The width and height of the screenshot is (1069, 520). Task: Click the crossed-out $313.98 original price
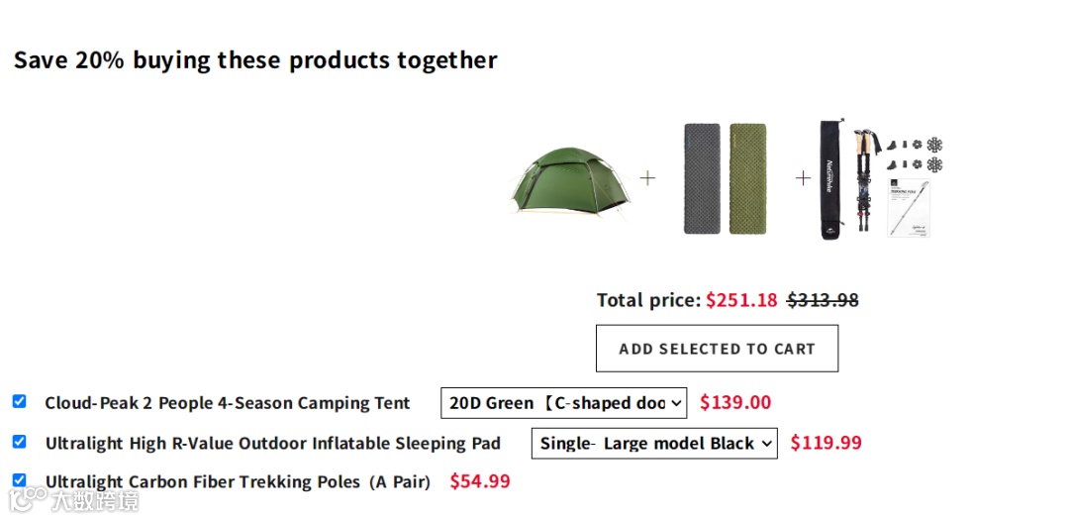point(823,300)
